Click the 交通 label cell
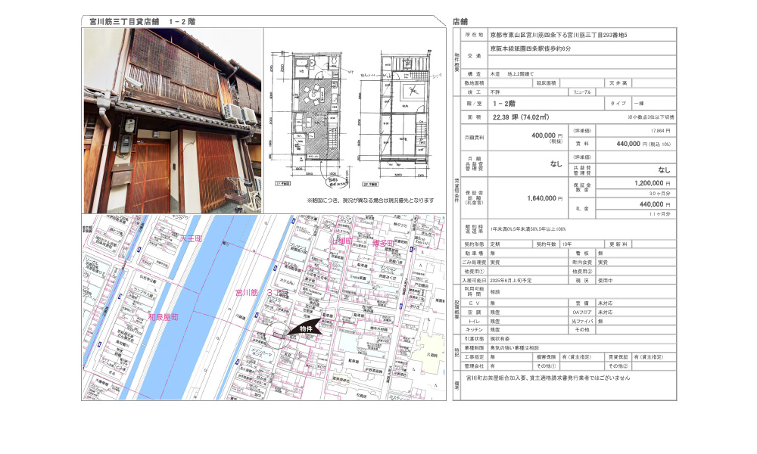Viewport: 757px width, 454px height. [x=474, y=56]
